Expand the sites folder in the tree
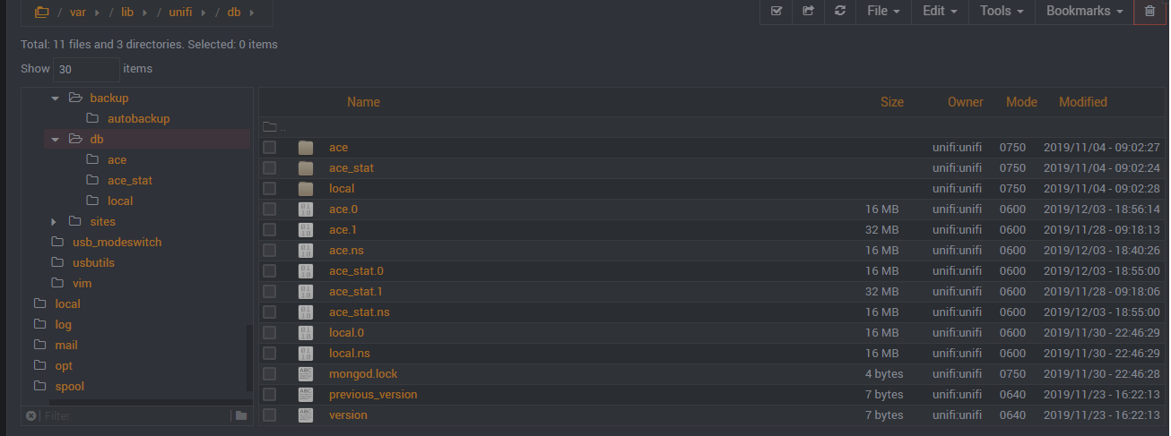The image size is (1171, 436). [55, 221]
